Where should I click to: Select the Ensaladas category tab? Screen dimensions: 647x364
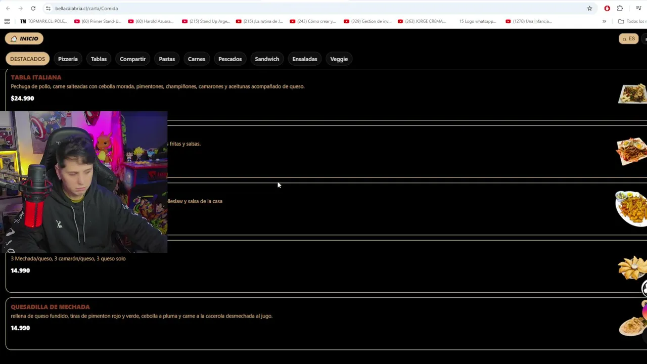(x=305, y=59)
